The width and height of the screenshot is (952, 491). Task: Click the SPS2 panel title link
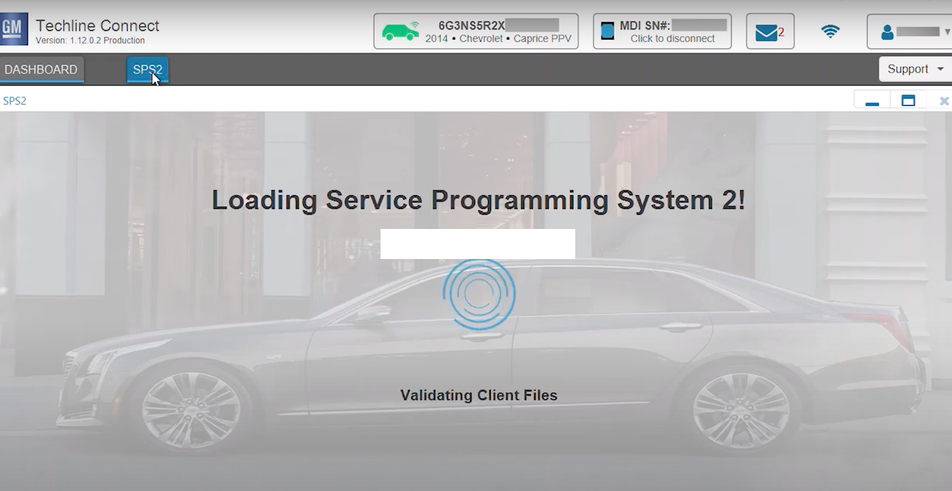point(14,99)
